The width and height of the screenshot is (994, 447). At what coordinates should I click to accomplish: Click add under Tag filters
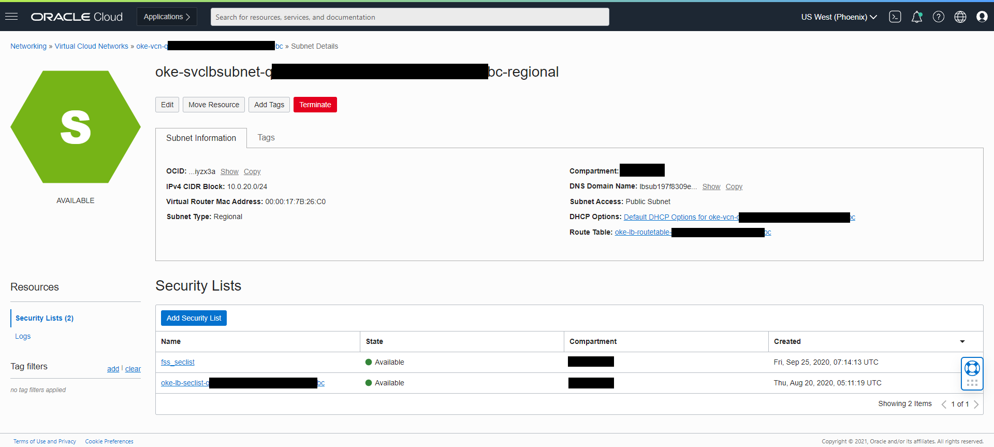click(113, 369)
